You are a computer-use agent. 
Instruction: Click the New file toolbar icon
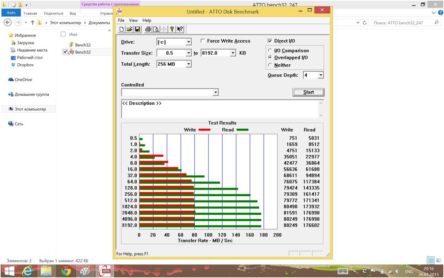pyautogui.click(x=122, y=29)
